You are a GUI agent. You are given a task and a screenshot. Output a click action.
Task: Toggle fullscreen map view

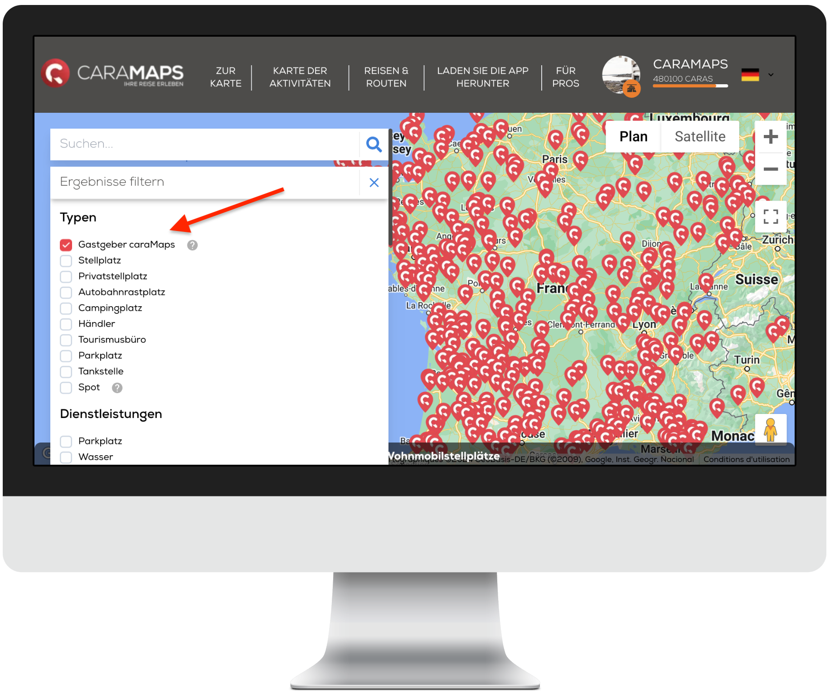tap(771, 217)
